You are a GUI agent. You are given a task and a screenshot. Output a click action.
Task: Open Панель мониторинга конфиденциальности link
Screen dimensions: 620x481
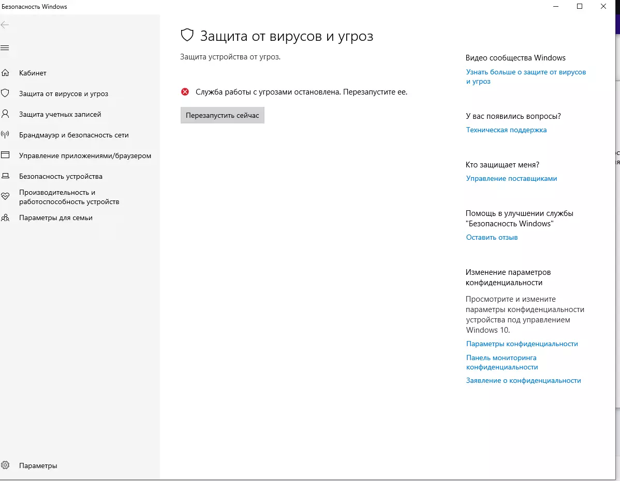click(502, 362)
